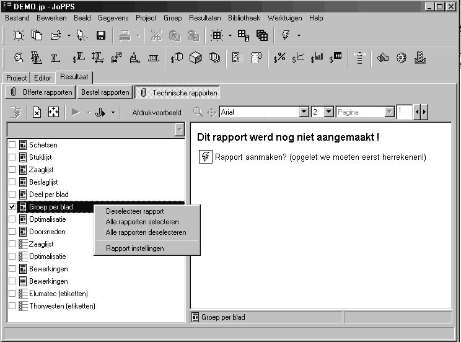Check the Stuklijst report checkbox

point(12,157)
